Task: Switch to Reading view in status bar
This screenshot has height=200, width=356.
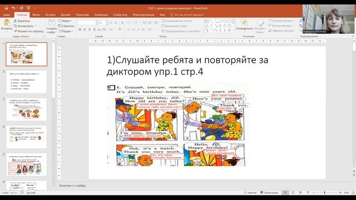Action: tap(300, 193)
